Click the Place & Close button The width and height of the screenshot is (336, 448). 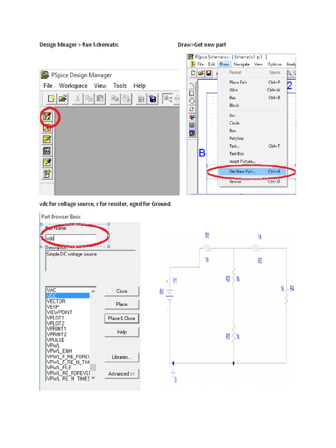(122, 318)
